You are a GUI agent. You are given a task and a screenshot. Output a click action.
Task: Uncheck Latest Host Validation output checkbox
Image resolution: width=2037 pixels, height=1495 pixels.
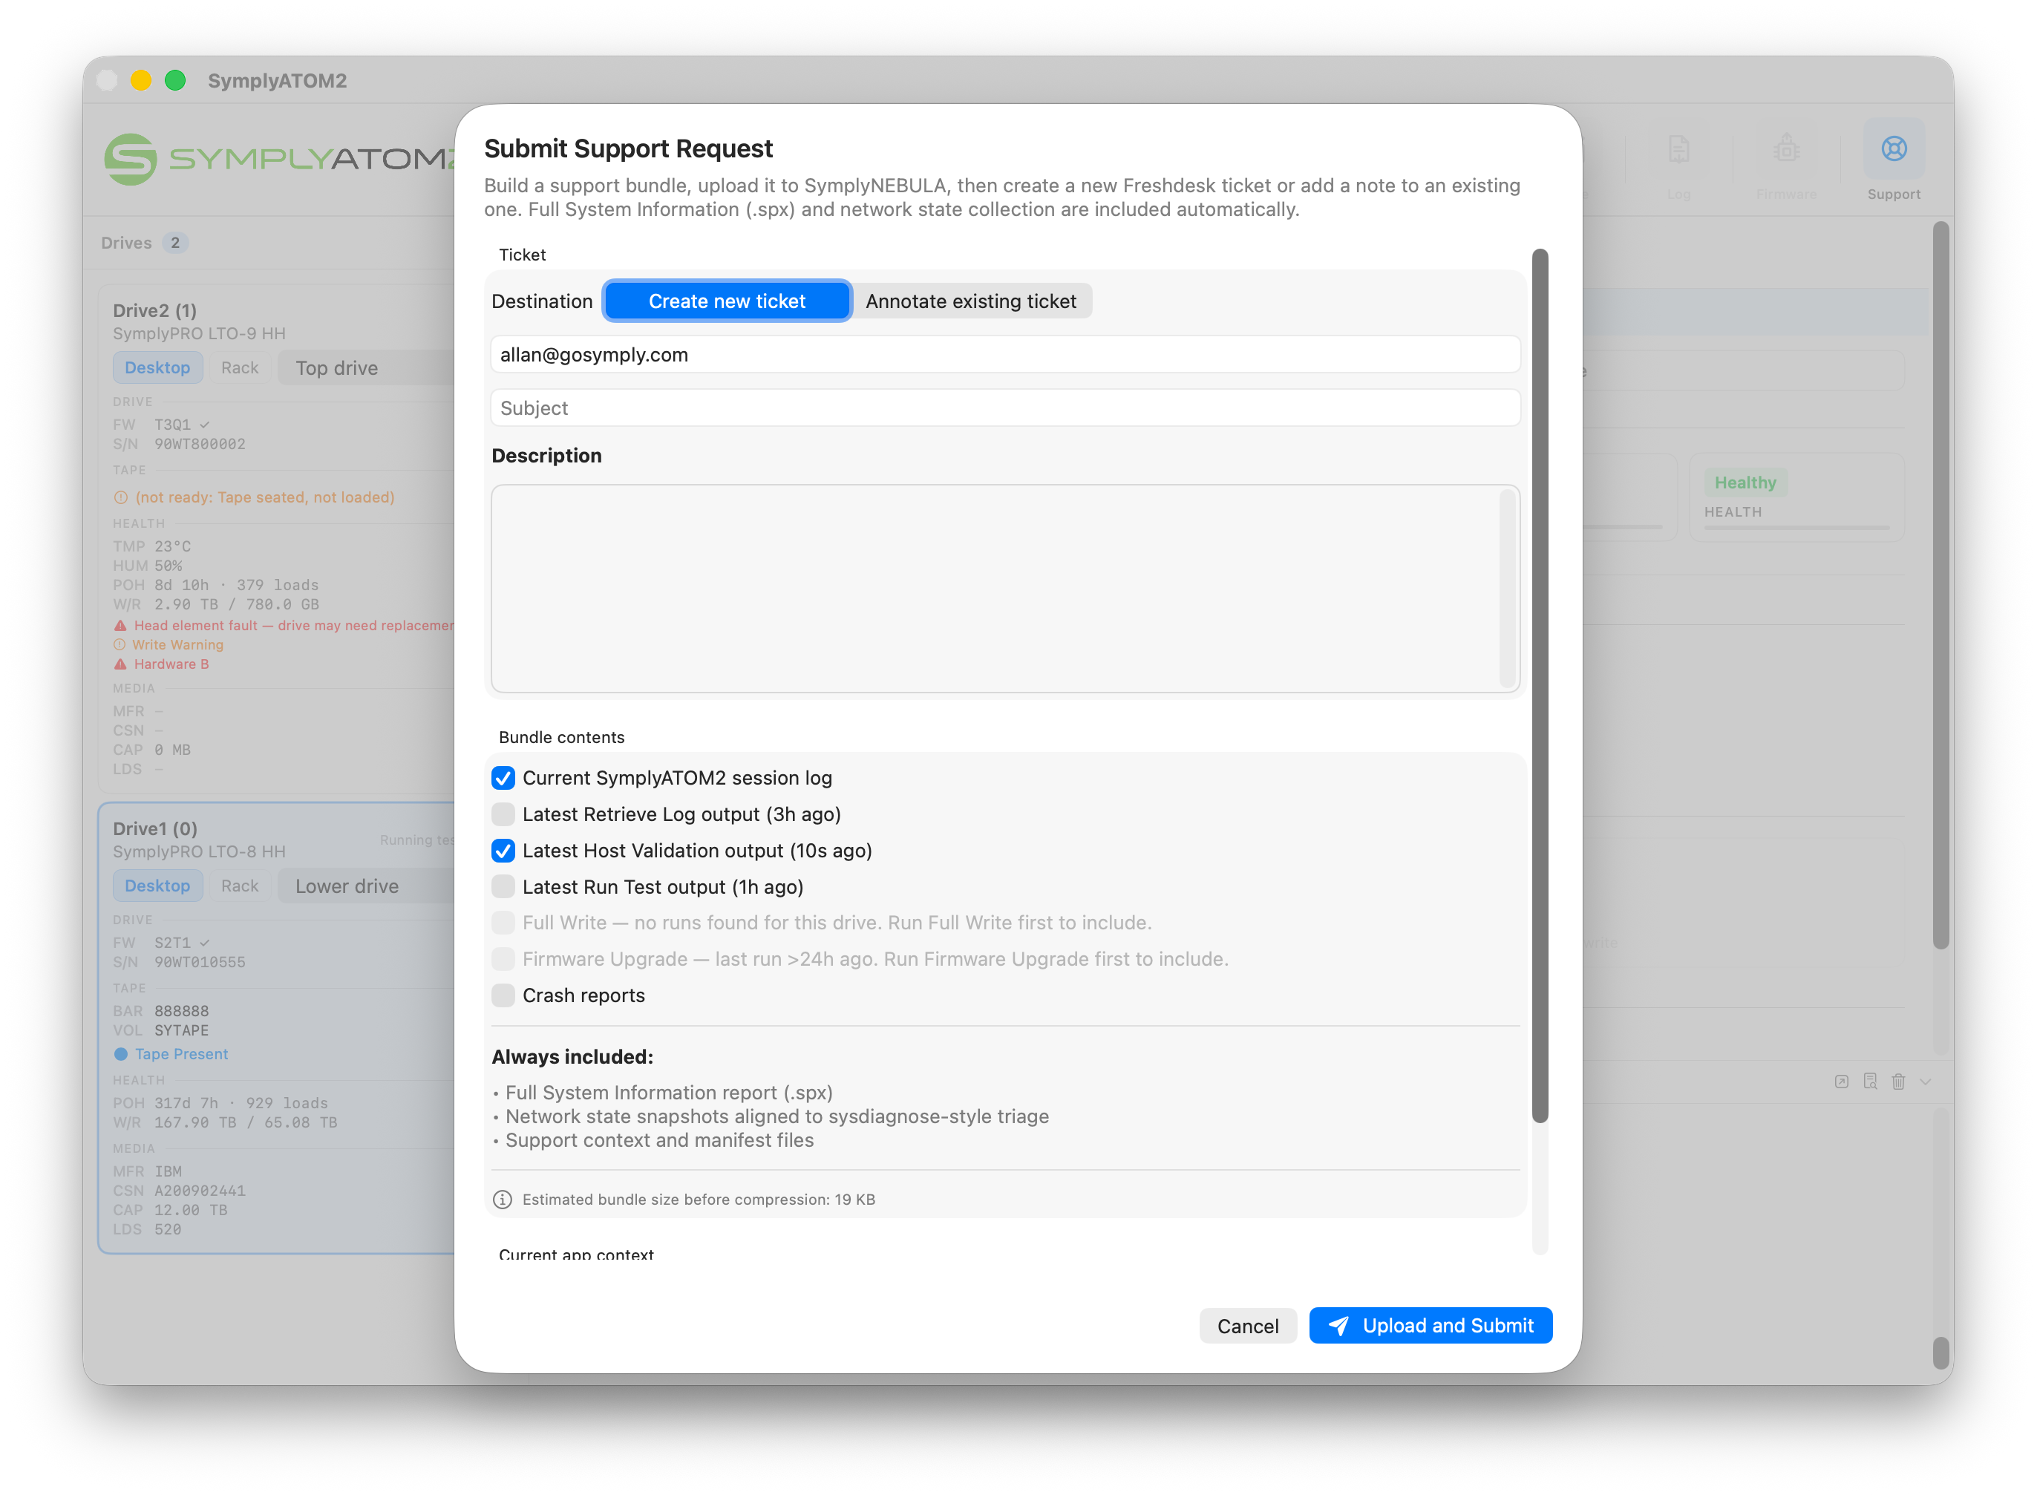pyautogui.click(x=503, y=851)
